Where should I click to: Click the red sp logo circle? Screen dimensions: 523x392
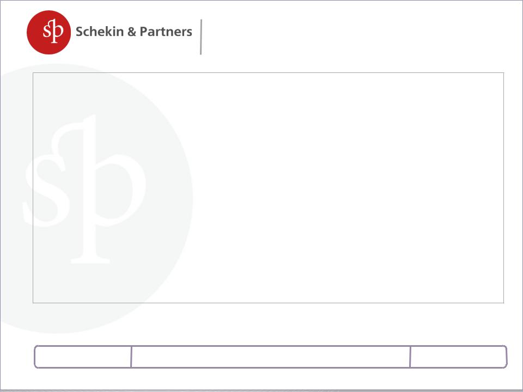click(48, 32)
